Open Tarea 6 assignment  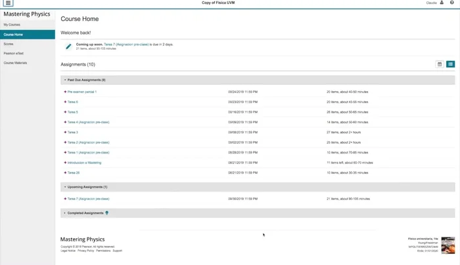[x=73, y=102]
